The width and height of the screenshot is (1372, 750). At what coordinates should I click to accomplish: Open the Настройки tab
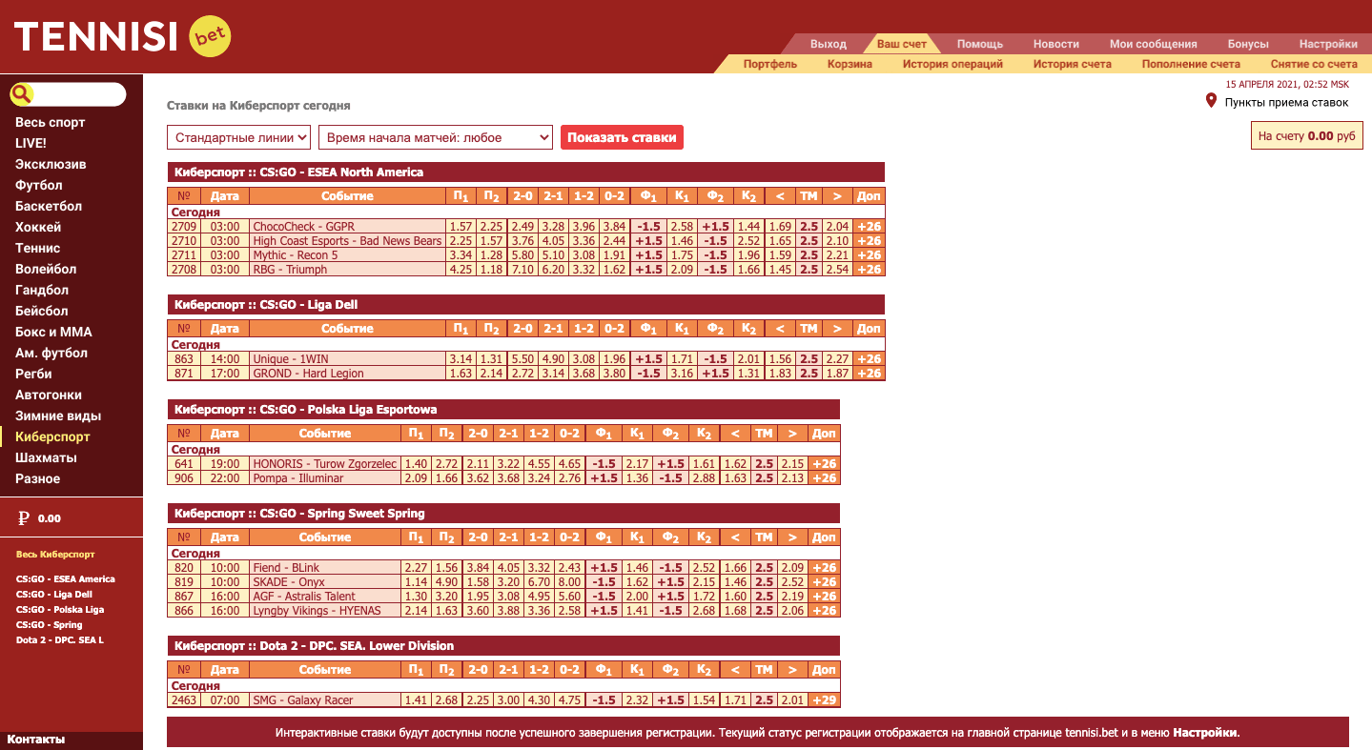pyautogui.click(x=1328, y=44)
